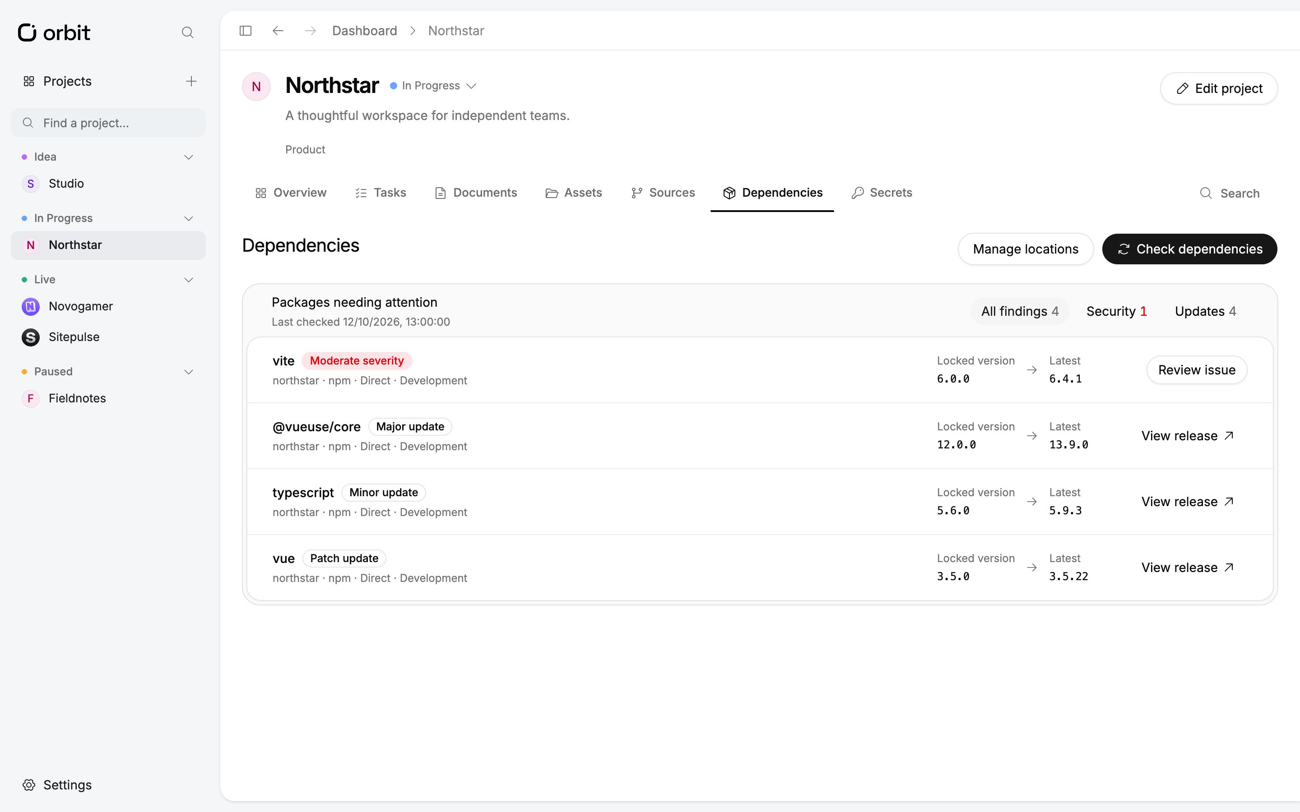
Task: View release for @vueuse/core
Action: point(1187,436)
